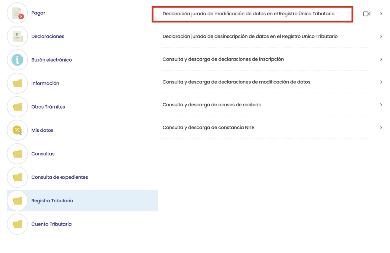Expand the desinscripción de datos chevron

tap(381, 37)
